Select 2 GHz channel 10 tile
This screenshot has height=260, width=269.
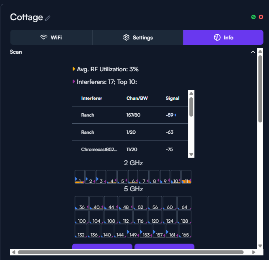[x=176, y=177]
